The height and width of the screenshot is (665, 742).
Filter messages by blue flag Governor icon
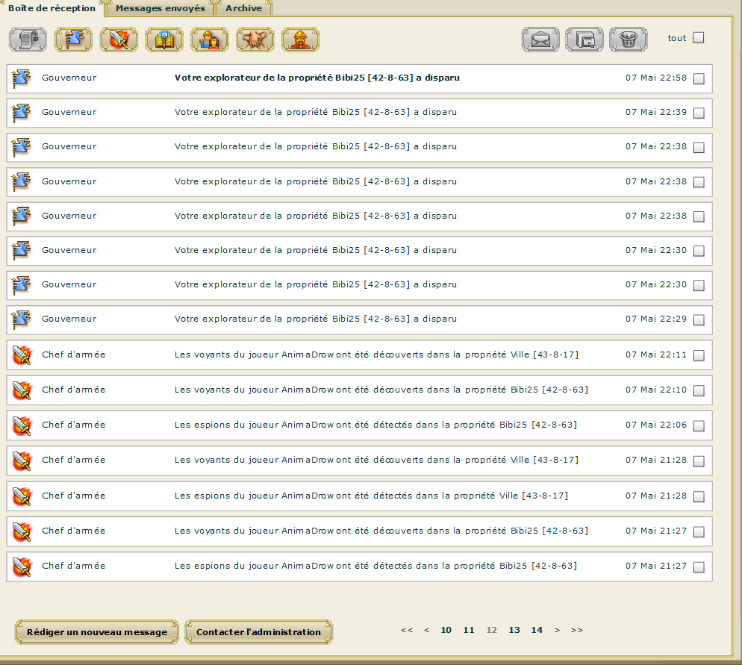73,40
